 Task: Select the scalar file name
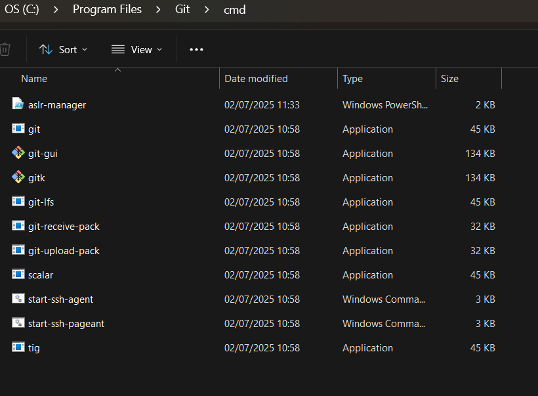click(x=41, y=275)
